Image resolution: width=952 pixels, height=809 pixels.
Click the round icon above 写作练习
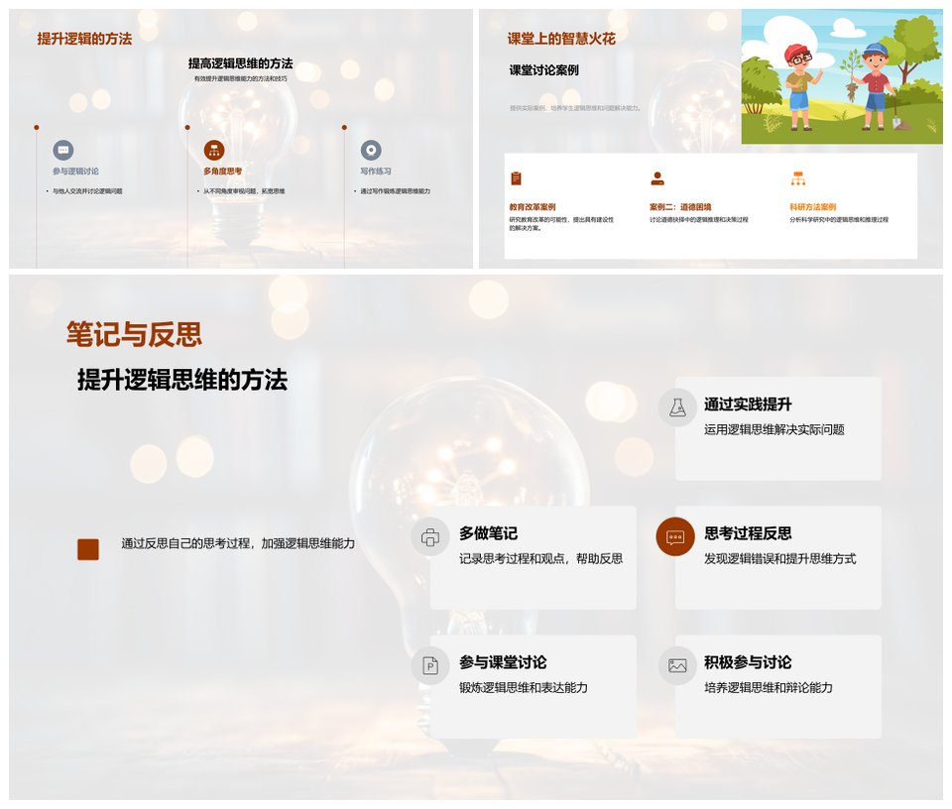pyautogui.click(x=371, y=150)
